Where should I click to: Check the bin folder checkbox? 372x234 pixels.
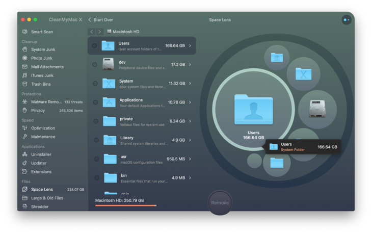[97, 178]
